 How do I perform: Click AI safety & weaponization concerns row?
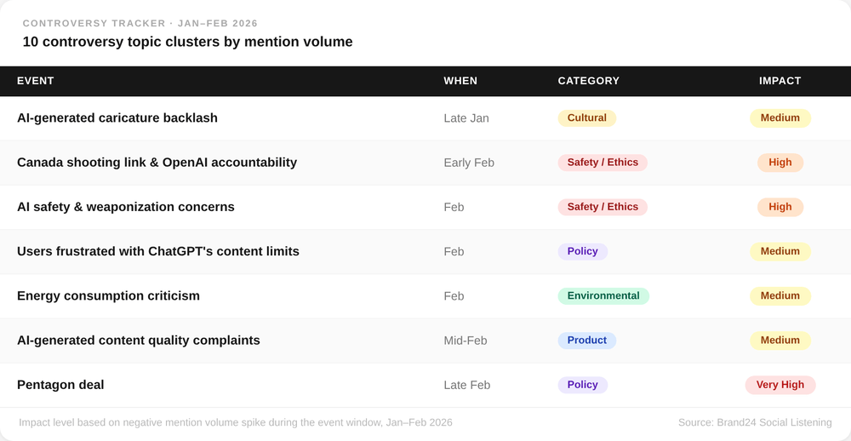tap(125, 207)
